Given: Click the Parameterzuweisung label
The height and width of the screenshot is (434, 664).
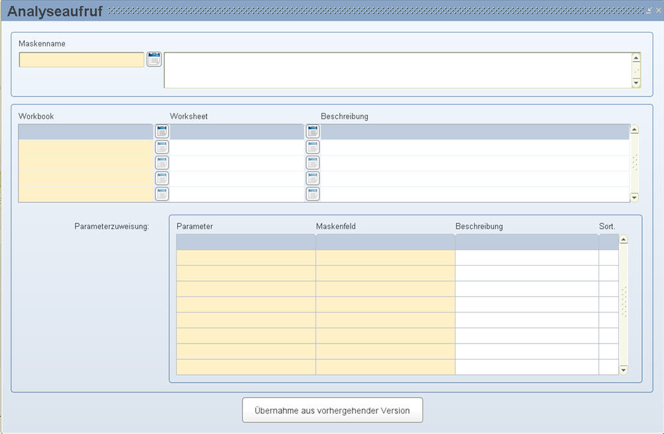Looking at the screenshot, I should click(112, 227).
